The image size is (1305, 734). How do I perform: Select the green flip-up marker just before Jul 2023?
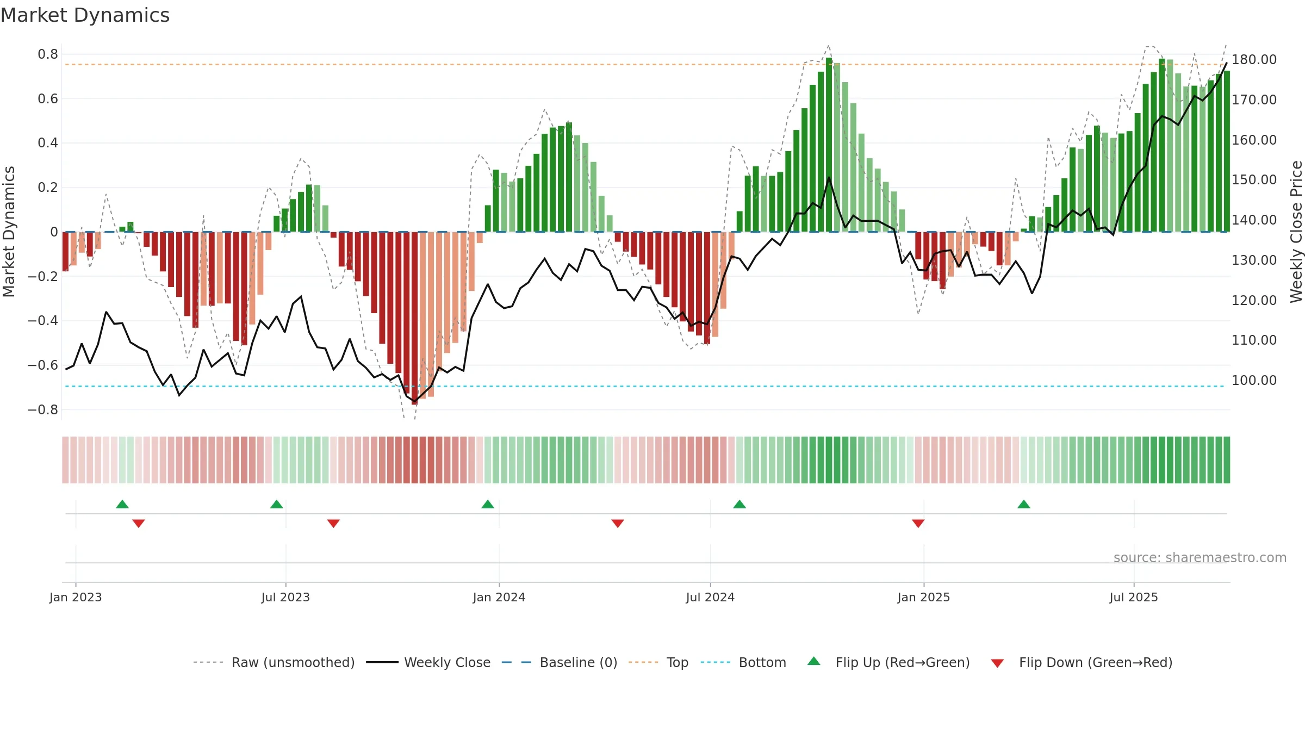pos(277,504)
